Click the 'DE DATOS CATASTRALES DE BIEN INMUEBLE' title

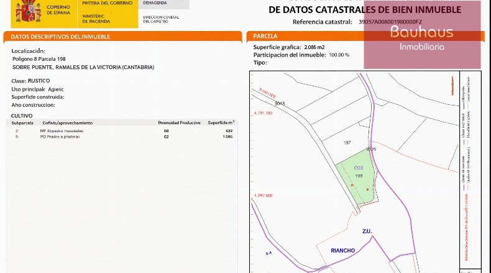coord(365,10)
